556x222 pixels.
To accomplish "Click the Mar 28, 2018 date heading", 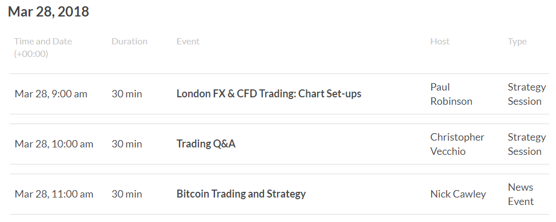I will 48,12.
